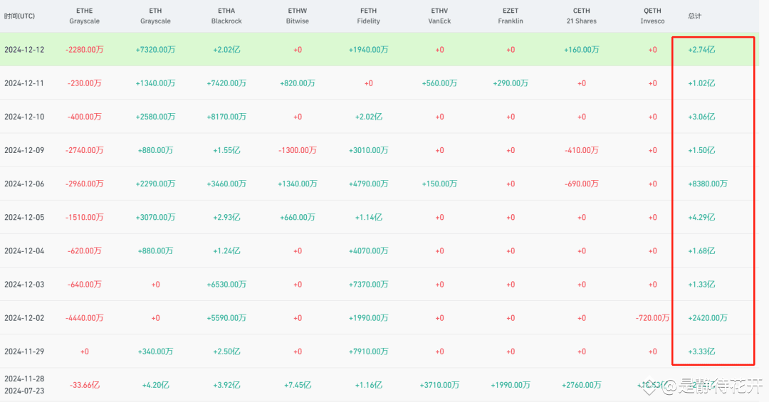Screen dimensions: 769x402
Task: Select the 2024-11-29 date row
Action: pos(24,351)
